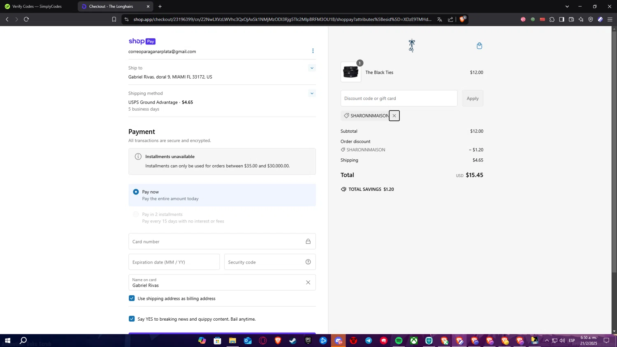
Task: Reload the checkout page
Action: (26, 19)
